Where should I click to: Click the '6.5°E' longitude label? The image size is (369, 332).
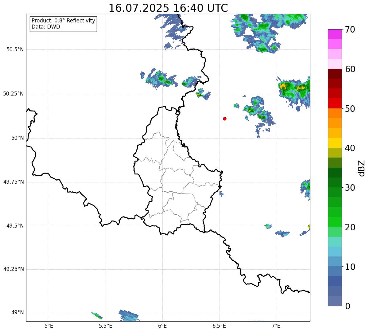[219, 326]
